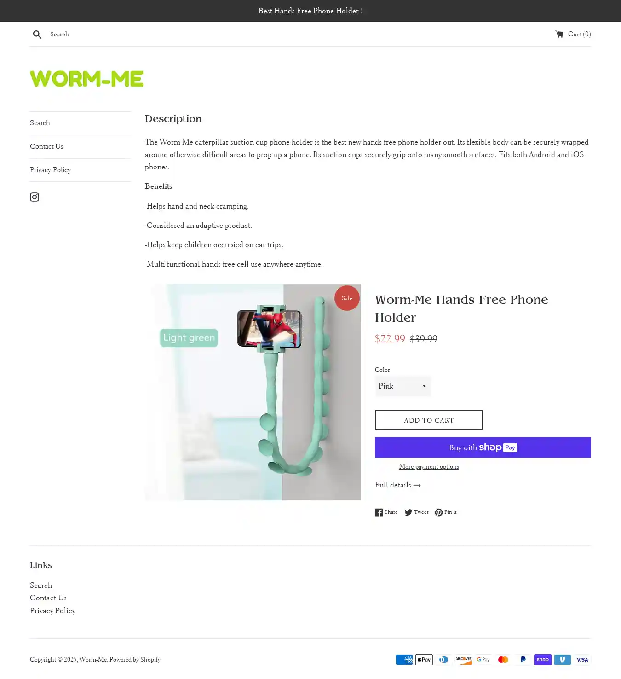This screenshot has height=679, width=621.
Task: Tweet this product via Twitter icon
Action: (x=408, y=512)
